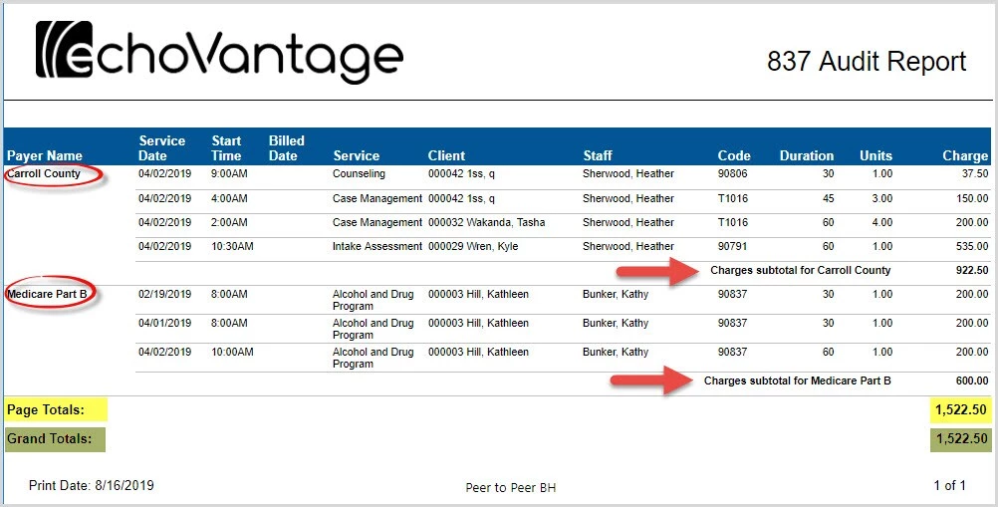Click the 10:30AM start time
The height and width of the screenshot is (507, 998).
pos(232,246)
